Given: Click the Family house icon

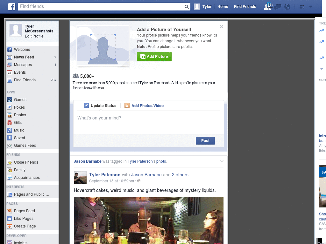Looking at the screenshot, I should (10, 170).
